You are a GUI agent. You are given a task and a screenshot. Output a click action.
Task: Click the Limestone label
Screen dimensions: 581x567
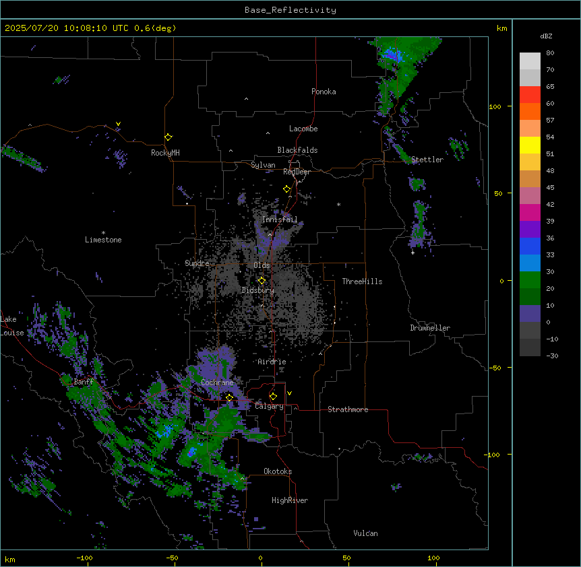pos(103,240)
